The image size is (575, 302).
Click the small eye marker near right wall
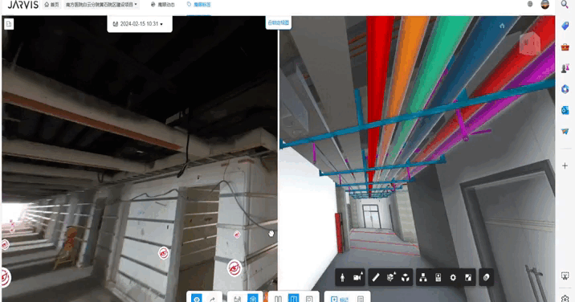pyautogui.click(x=237, y=234)
